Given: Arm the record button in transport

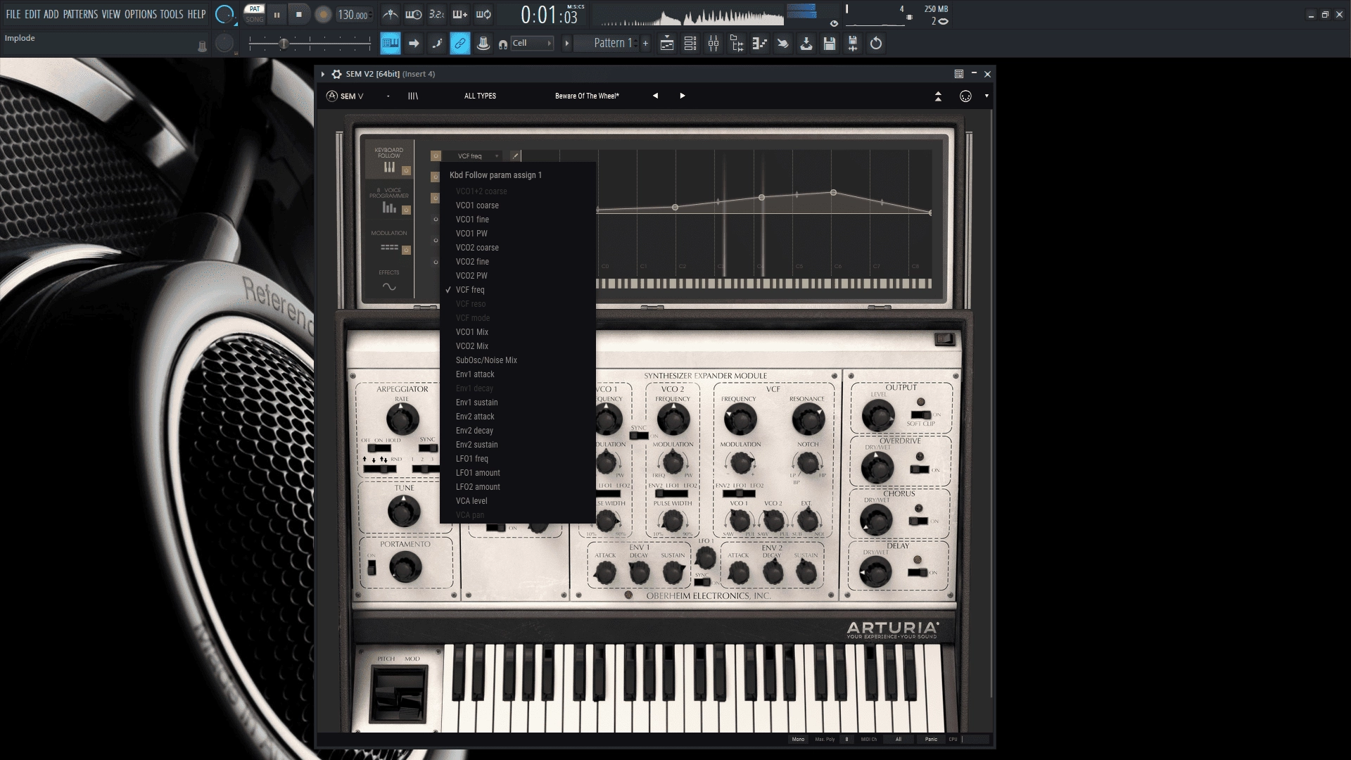Looking at the screenshot, I should tap(323, 15).
